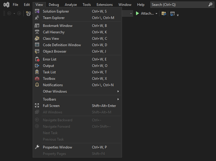Open the back navigation history dropdown
Viewport: 216px width, 161px height.
point(14,13)
